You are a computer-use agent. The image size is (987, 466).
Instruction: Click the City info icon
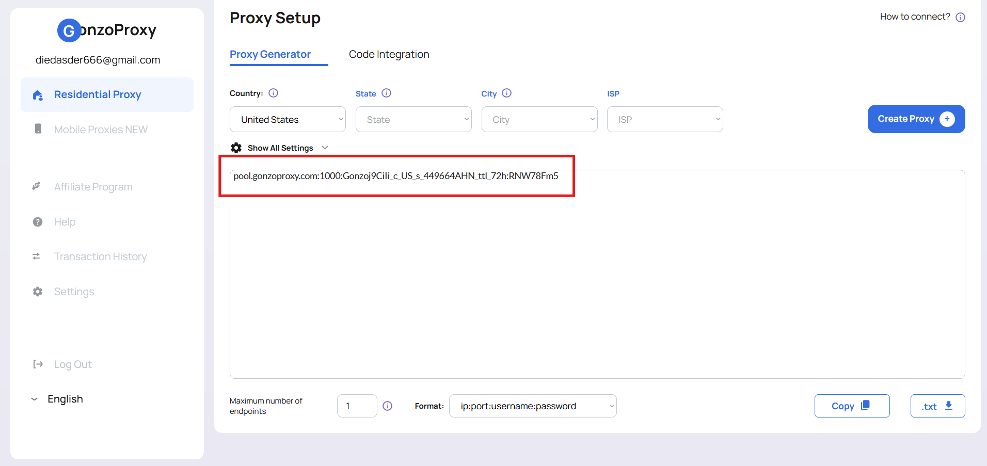[x=507, y=93]
